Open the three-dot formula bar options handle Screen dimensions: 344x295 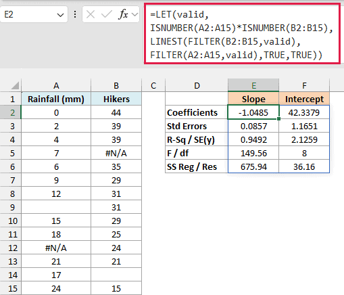tap(75, 15)
